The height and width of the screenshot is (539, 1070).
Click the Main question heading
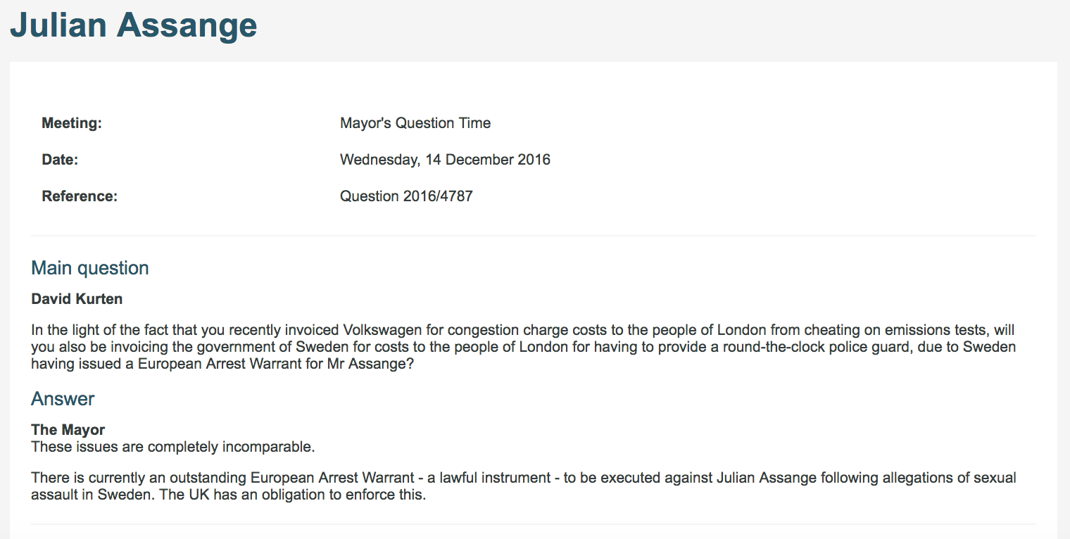point(90,268)
